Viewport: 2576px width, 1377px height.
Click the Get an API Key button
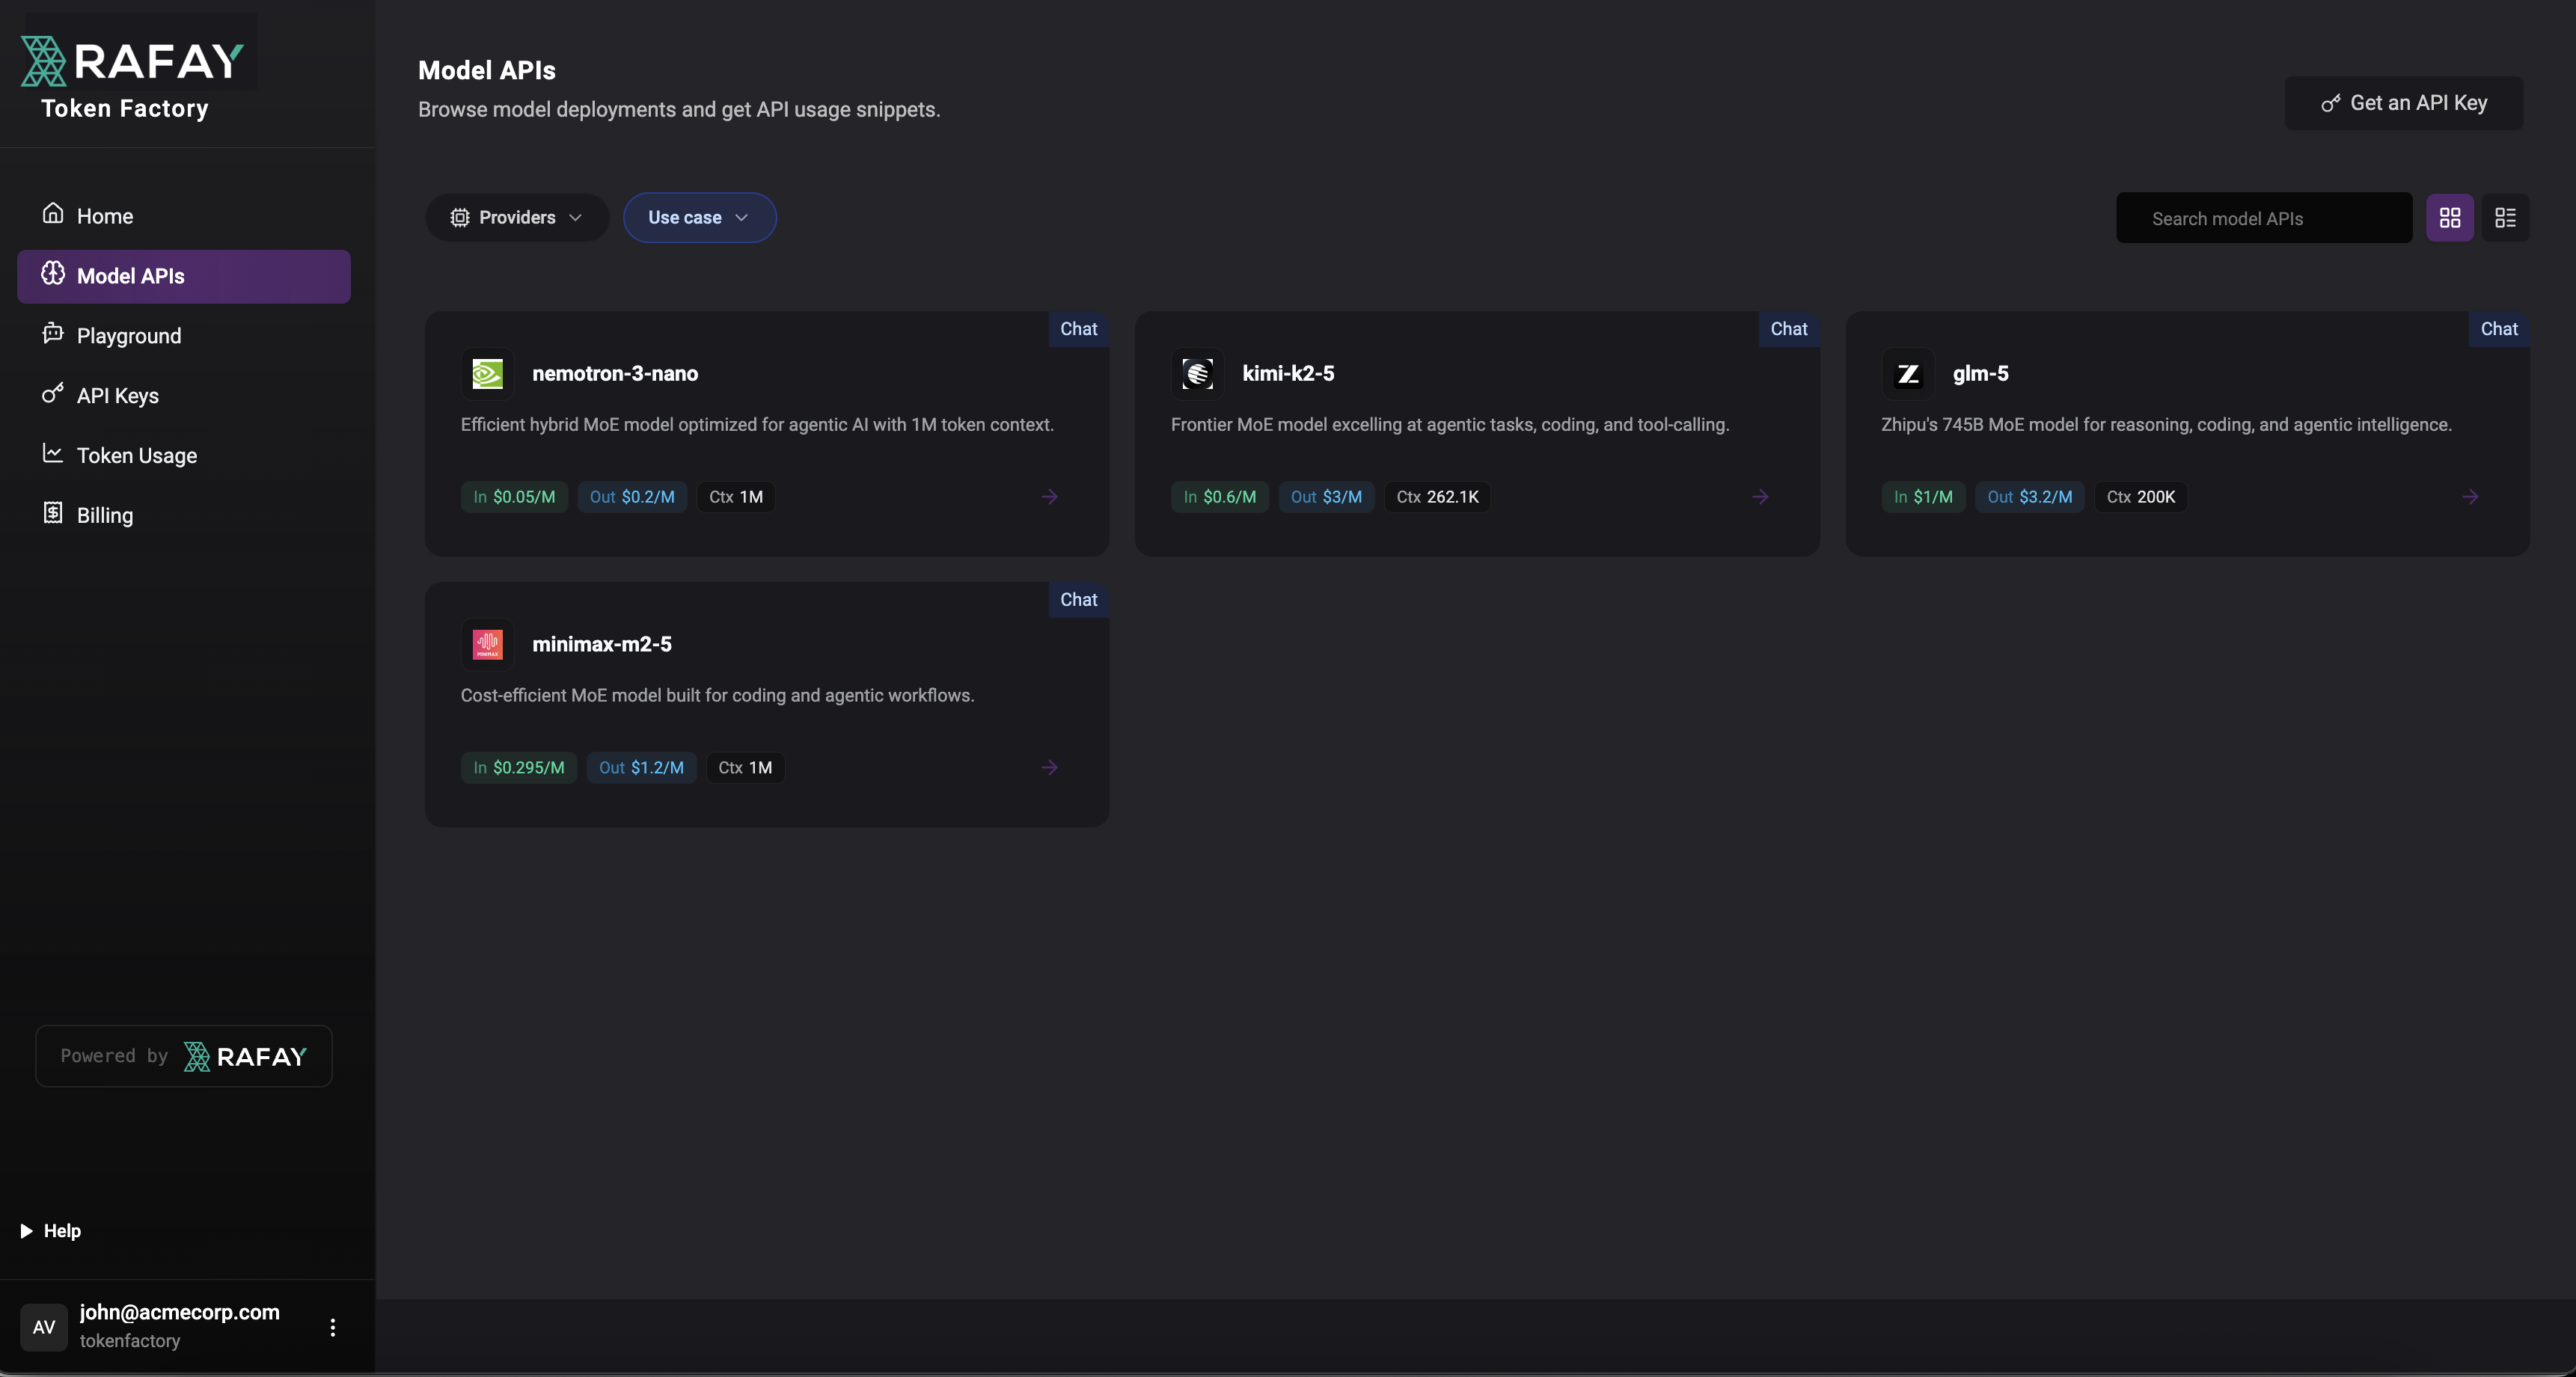(2403, 103)
